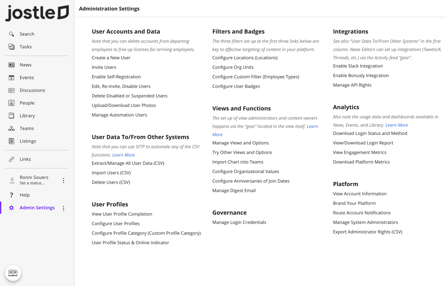Open Create a New User
446x286 pixels.
[111, 57]
